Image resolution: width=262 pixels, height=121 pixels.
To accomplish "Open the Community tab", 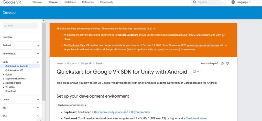I will (107, 2).
